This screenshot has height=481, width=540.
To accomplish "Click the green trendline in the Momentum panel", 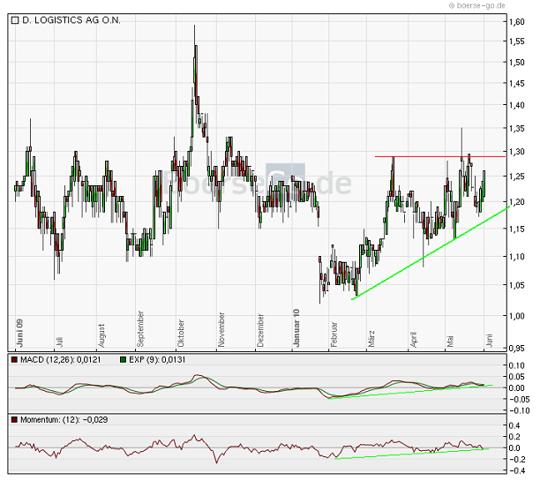I will click(x=411, y=454).
